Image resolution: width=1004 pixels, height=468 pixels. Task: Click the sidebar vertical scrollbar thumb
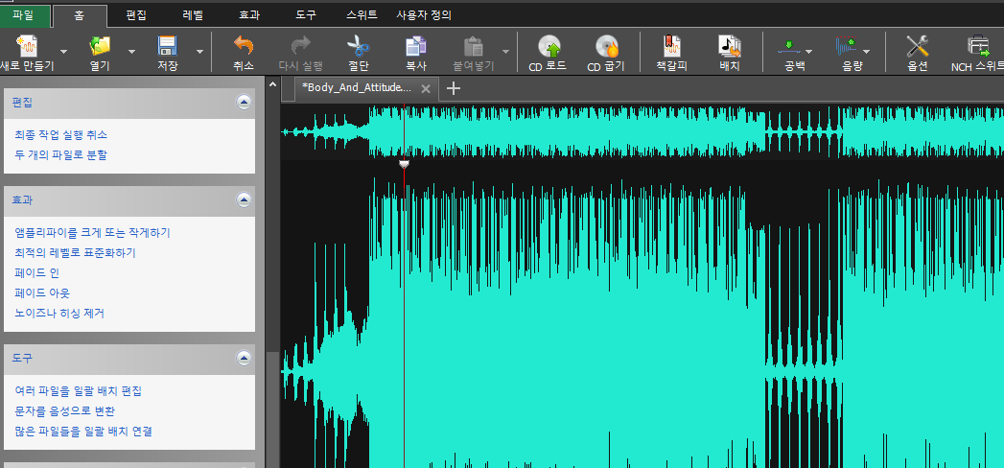pyautogui.click(x=272, y=409)
